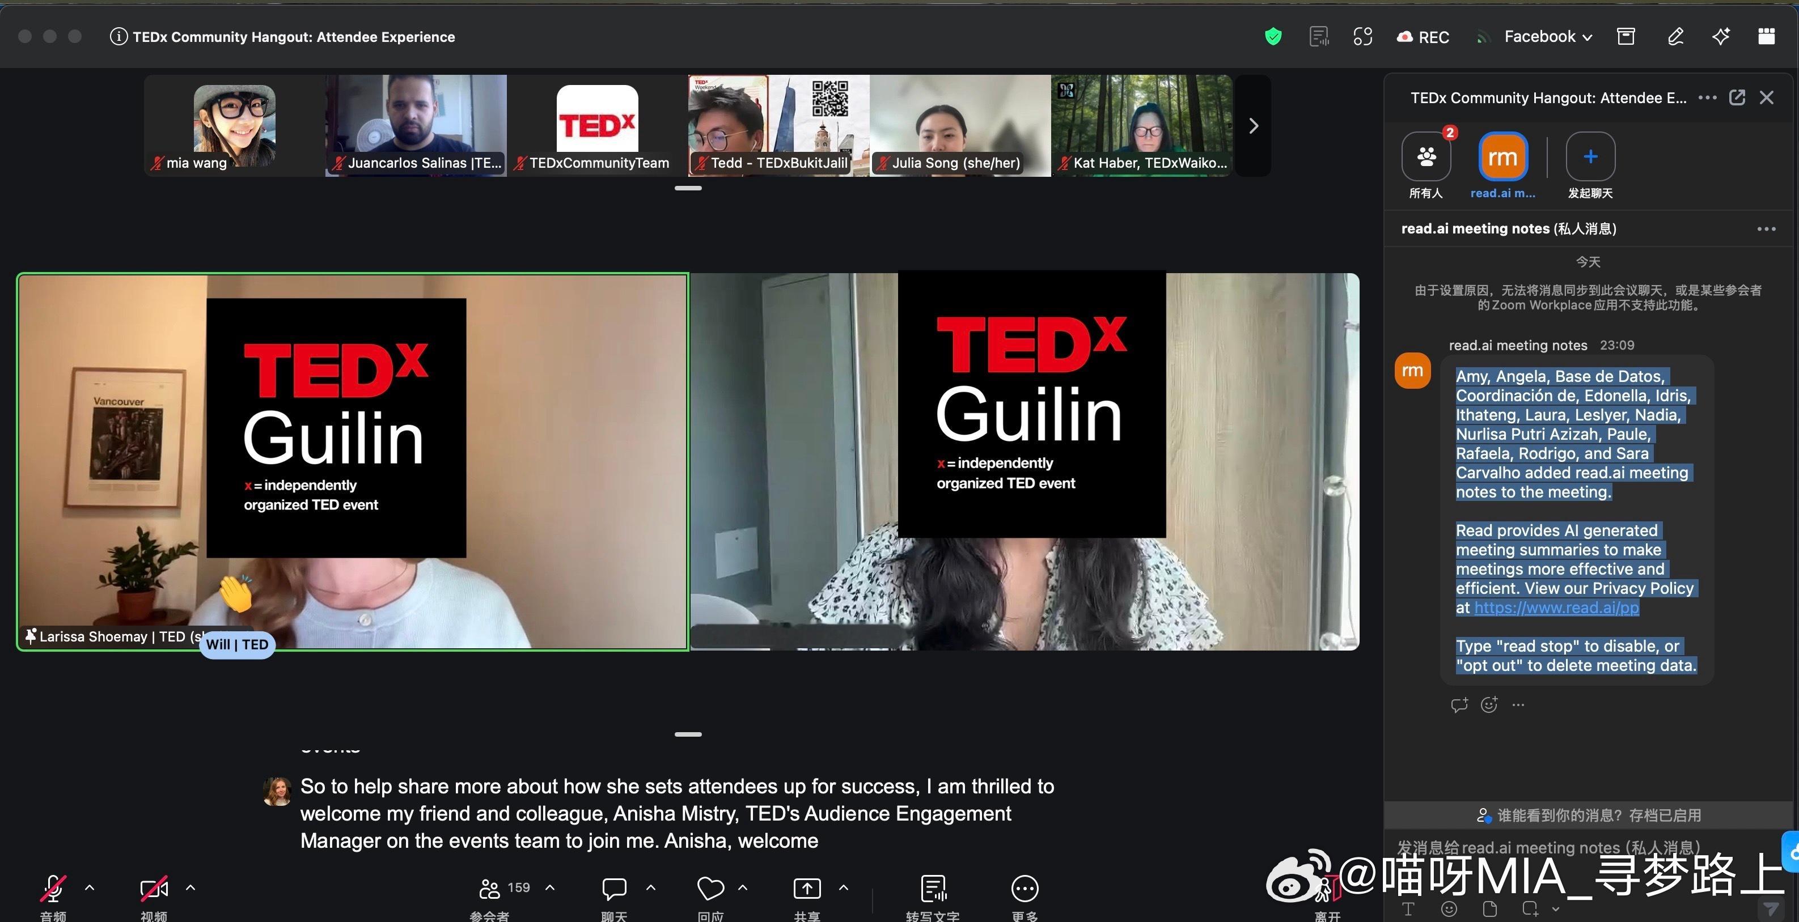The image size is (1799, 922).
Task: Click the right TEDxGuilin speaker video tile
Action: coord(1025,462)
